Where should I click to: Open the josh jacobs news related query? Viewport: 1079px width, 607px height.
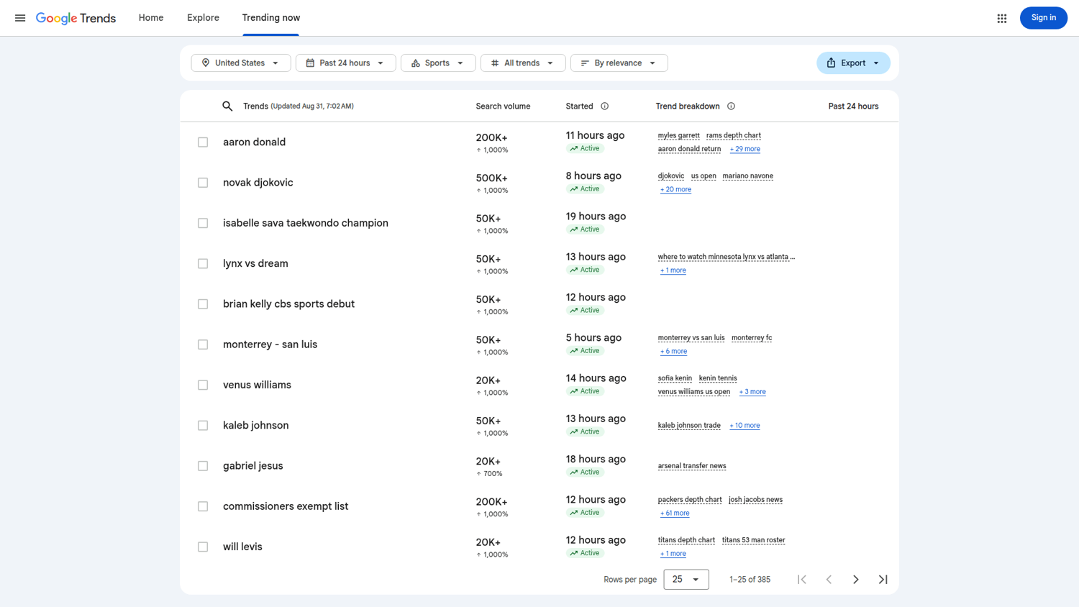click(x=755, y=500)
